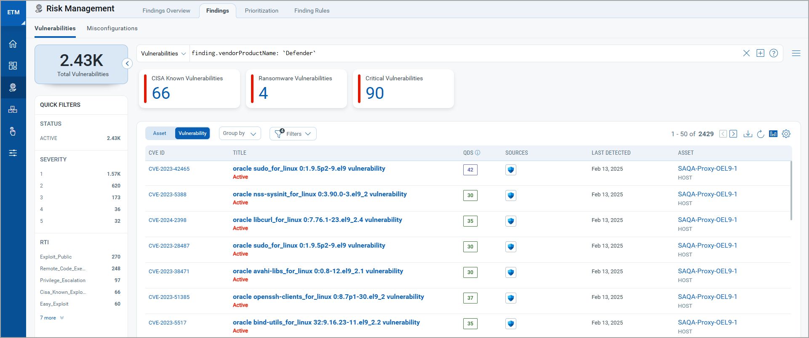Open the Group by dropdown
Viewport: 809px width, 338px height.
(x=240, y=133)
